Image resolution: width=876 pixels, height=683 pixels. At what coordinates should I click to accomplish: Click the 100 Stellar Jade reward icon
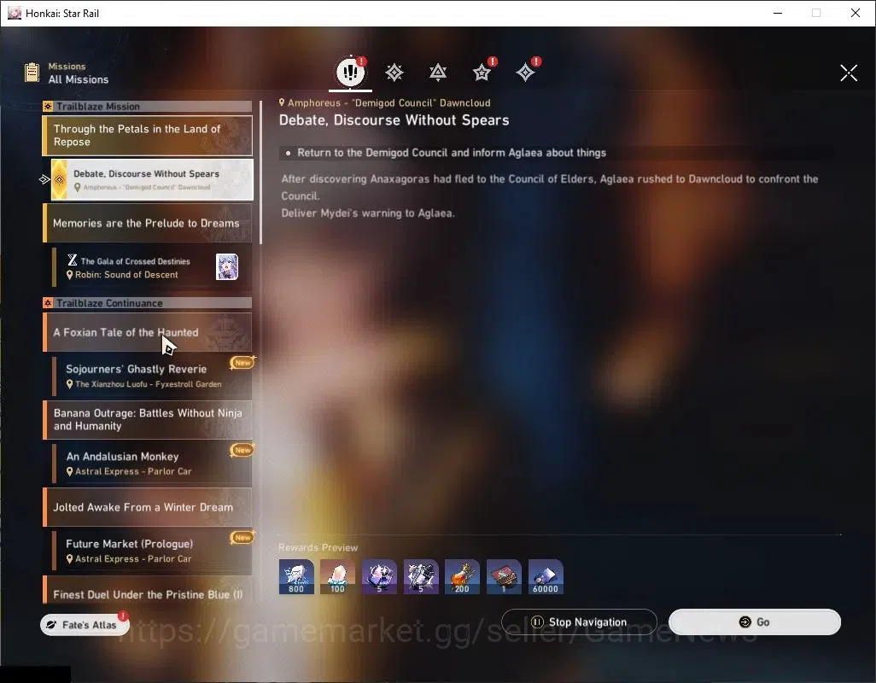337,576
